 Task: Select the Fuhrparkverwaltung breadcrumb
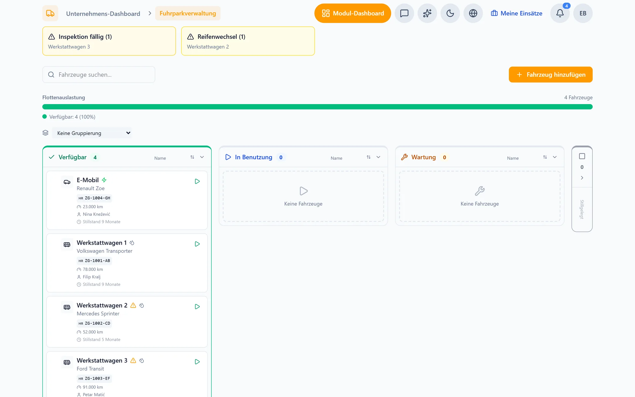coord(188,13)
